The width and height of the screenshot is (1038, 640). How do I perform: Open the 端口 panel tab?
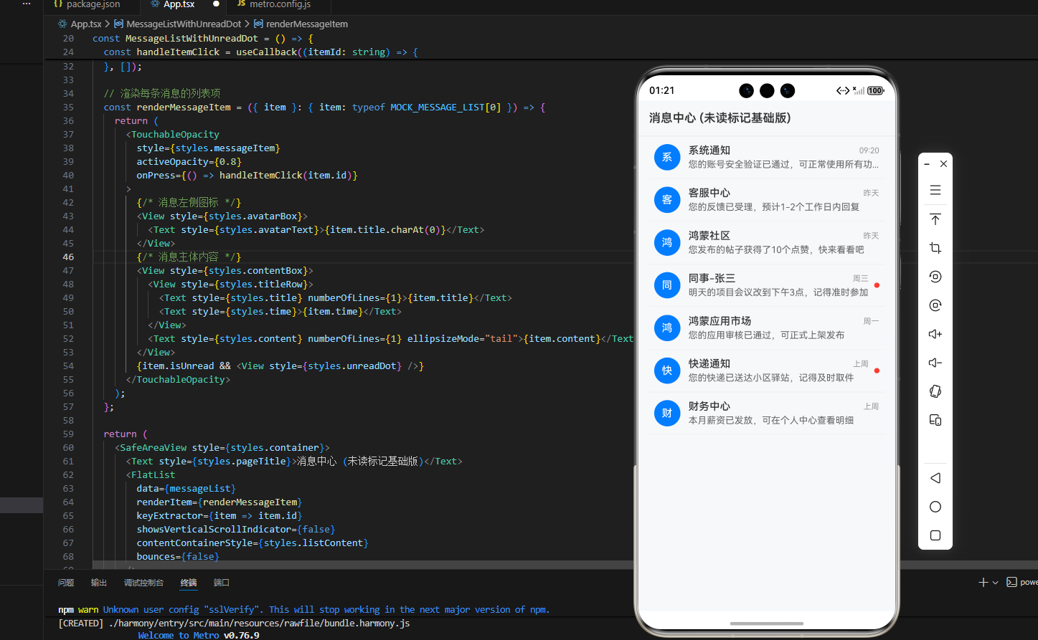coord(222,583)
